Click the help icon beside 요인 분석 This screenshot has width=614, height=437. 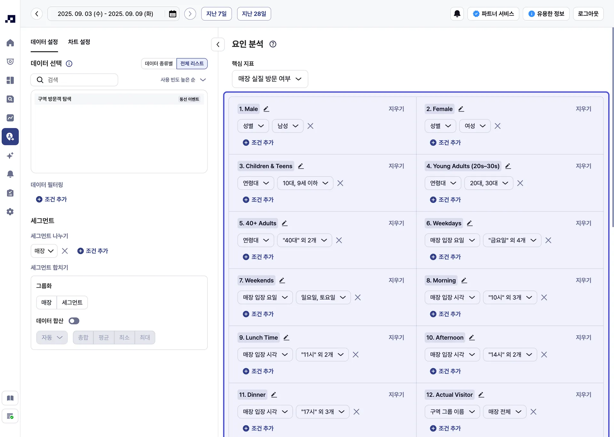coord(273,44)
